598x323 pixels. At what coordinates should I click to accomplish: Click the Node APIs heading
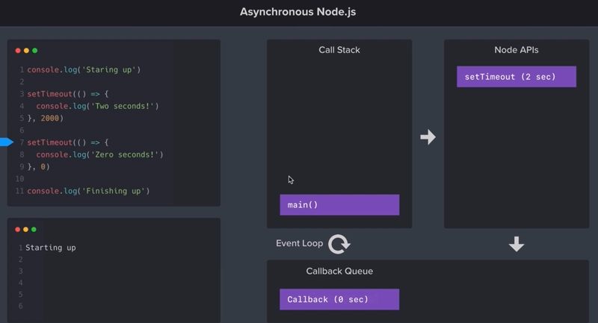coord(517,50)
